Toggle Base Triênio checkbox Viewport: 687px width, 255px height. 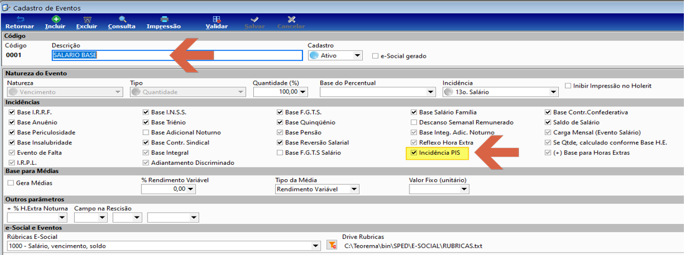click(x=146, y=123)
